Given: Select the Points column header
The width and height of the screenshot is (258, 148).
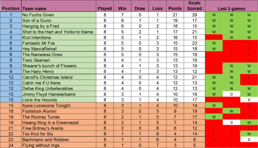Looking at the screenshot, I should [x=175, y=8].
